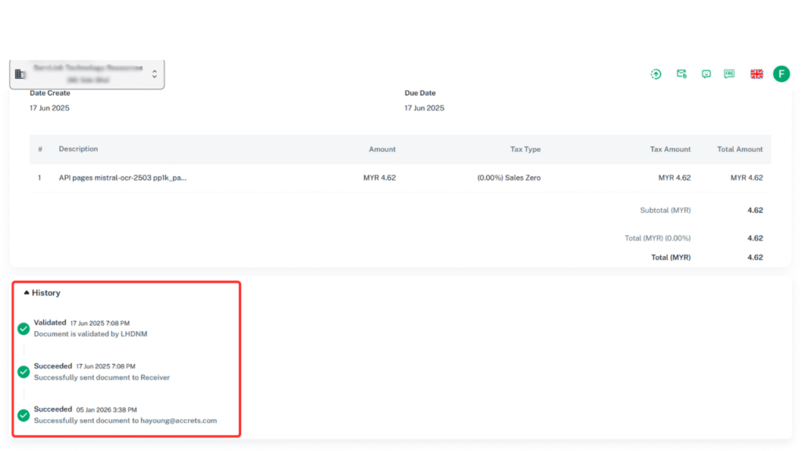Open the email notifications icon

click(681, 74)
